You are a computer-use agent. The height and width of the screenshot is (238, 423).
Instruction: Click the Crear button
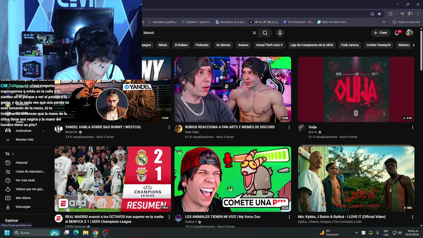click(x=380, y=33)
